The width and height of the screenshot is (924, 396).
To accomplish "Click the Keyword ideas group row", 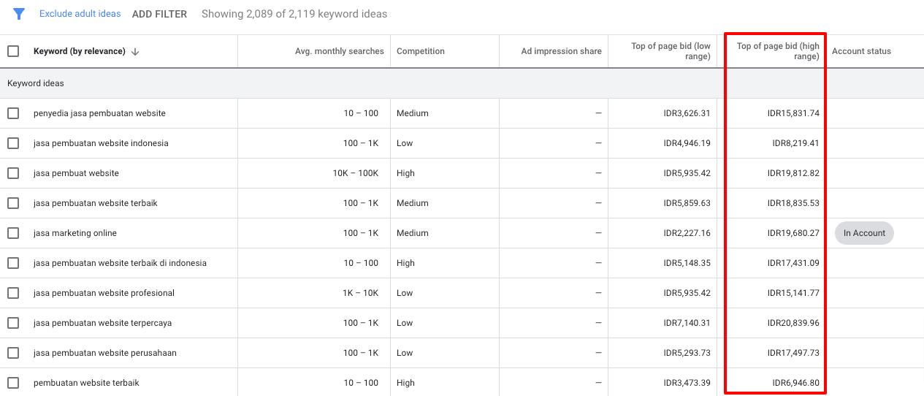I will tap(36, 83).
